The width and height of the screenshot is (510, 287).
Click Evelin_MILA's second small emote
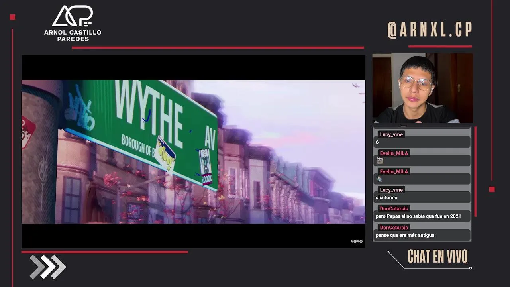coord(380,179)
